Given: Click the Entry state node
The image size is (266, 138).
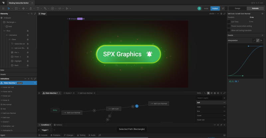Looking at the screenshot, I should pos(55,110).
